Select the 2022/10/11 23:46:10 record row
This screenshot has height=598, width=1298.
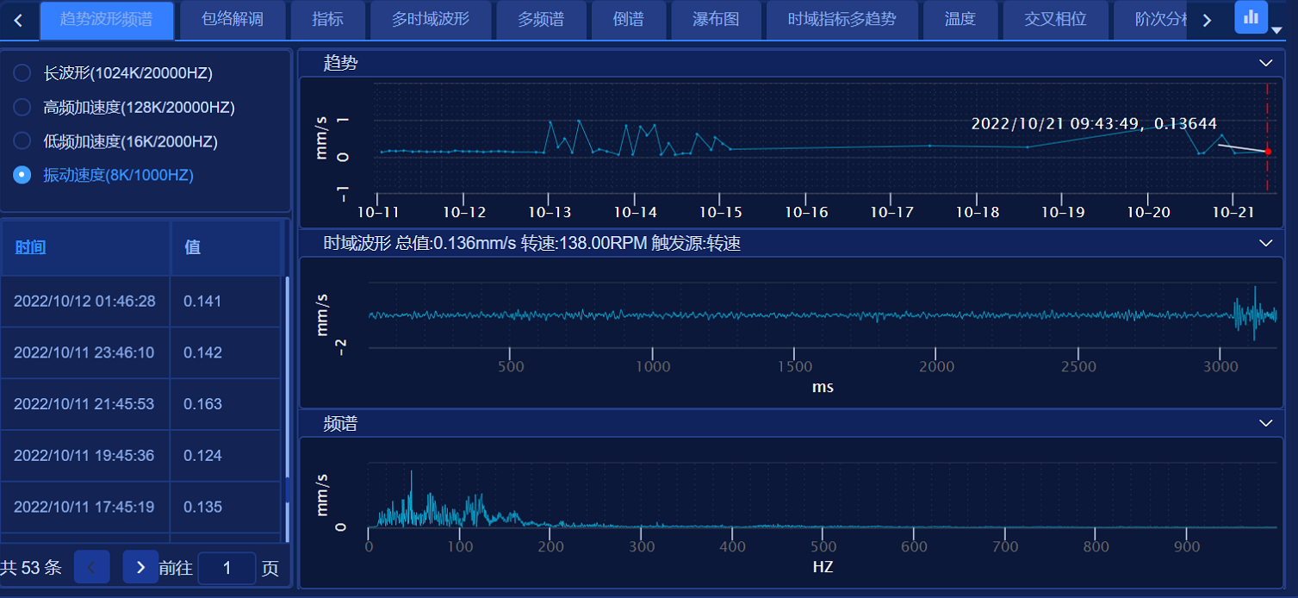(84, 352)
